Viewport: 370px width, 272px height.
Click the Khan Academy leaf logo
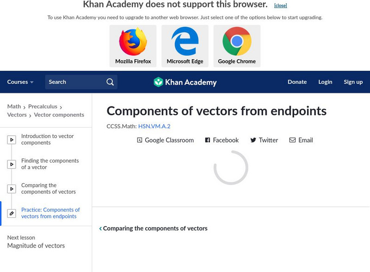tap(160, 81)
